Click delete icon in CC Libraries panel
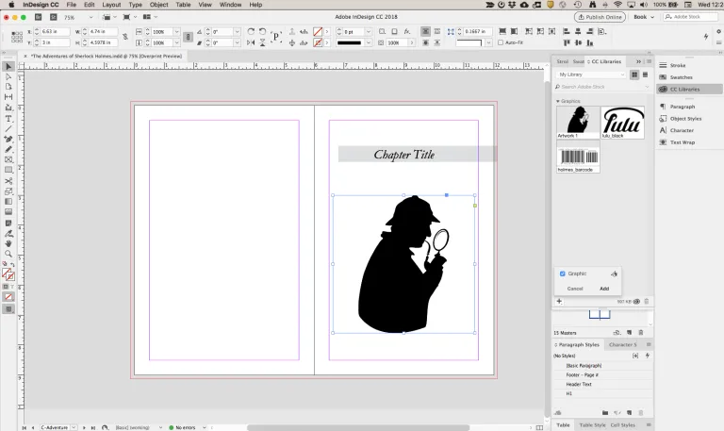Screen dimensions: 724x431 [647, 301]
